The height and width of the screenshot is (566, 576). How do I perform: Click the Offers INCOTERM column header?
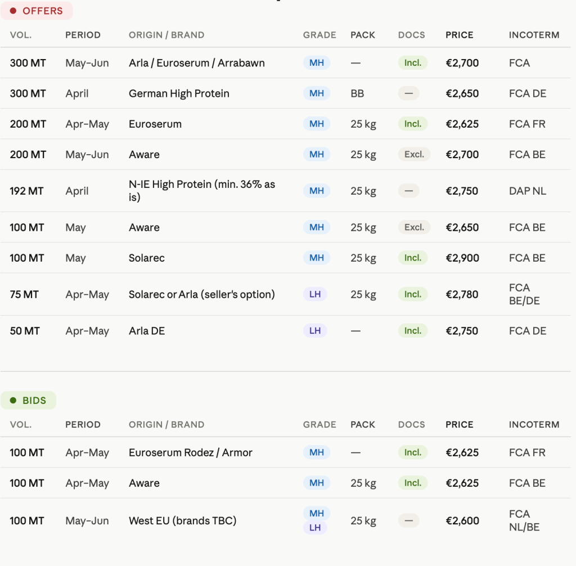click(x=534, y=35)
